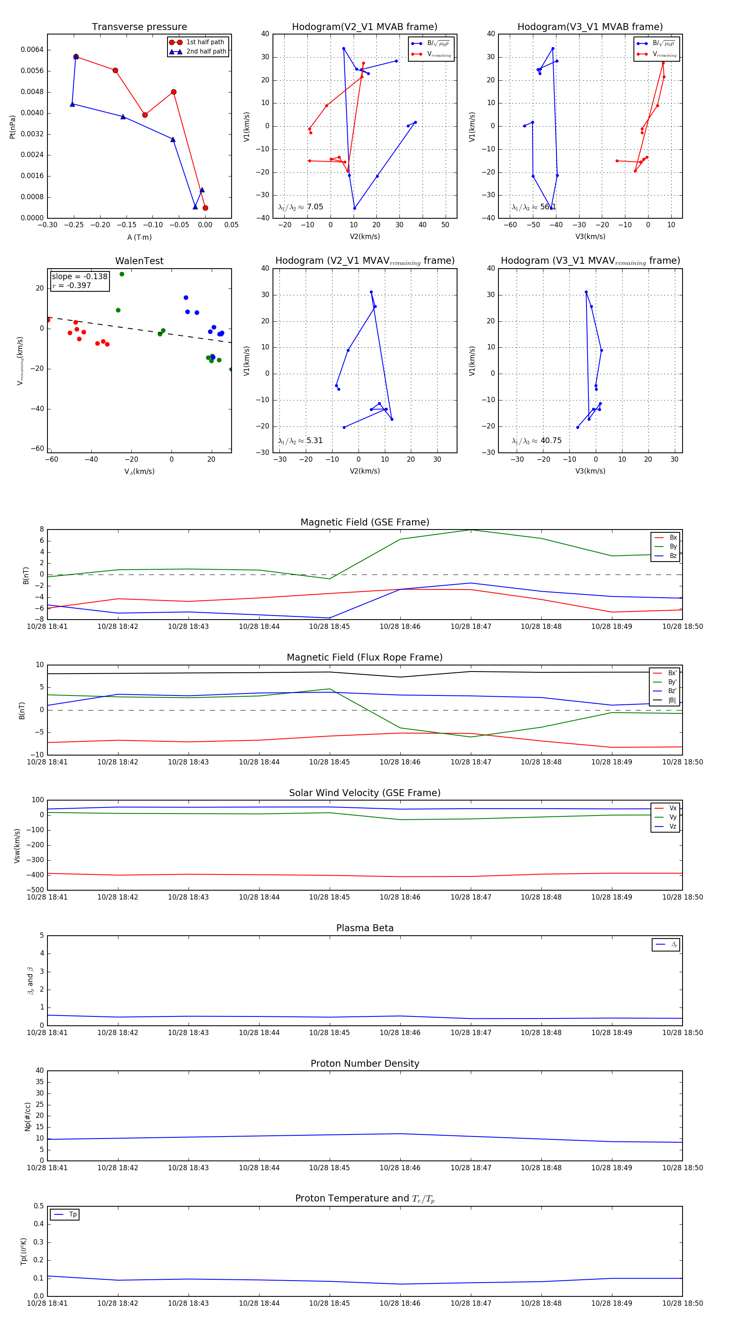Click the "Proton Number Density" title
This screenshot has height=1339, width=730.
point(365,1063)
